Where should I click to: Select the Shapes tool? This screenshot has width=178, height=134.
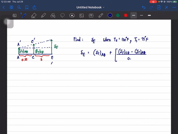coord(53,16)
